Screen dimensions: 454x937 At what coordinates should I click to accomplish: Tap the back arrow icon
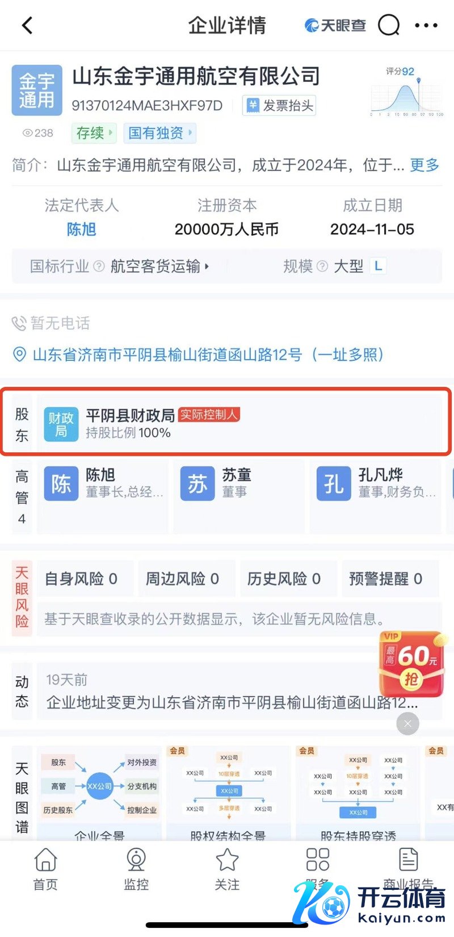coord(27,26)
